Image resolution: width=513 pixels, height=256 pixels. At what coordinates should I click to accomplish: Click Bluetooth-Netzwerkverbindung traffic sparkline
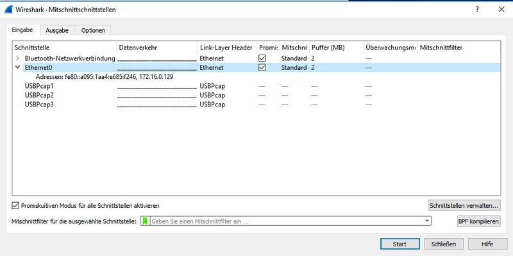tap(157, 58)
